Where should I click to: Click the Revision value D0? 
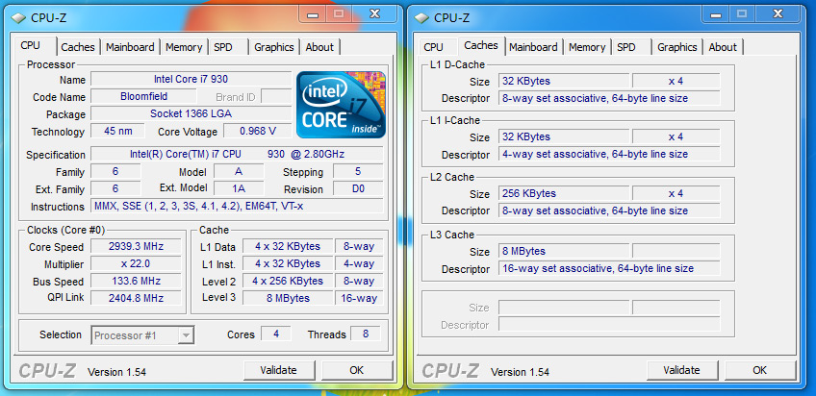point(358,188)
